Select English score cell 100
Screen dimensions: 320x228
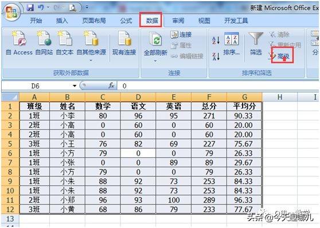pos(173,200)
